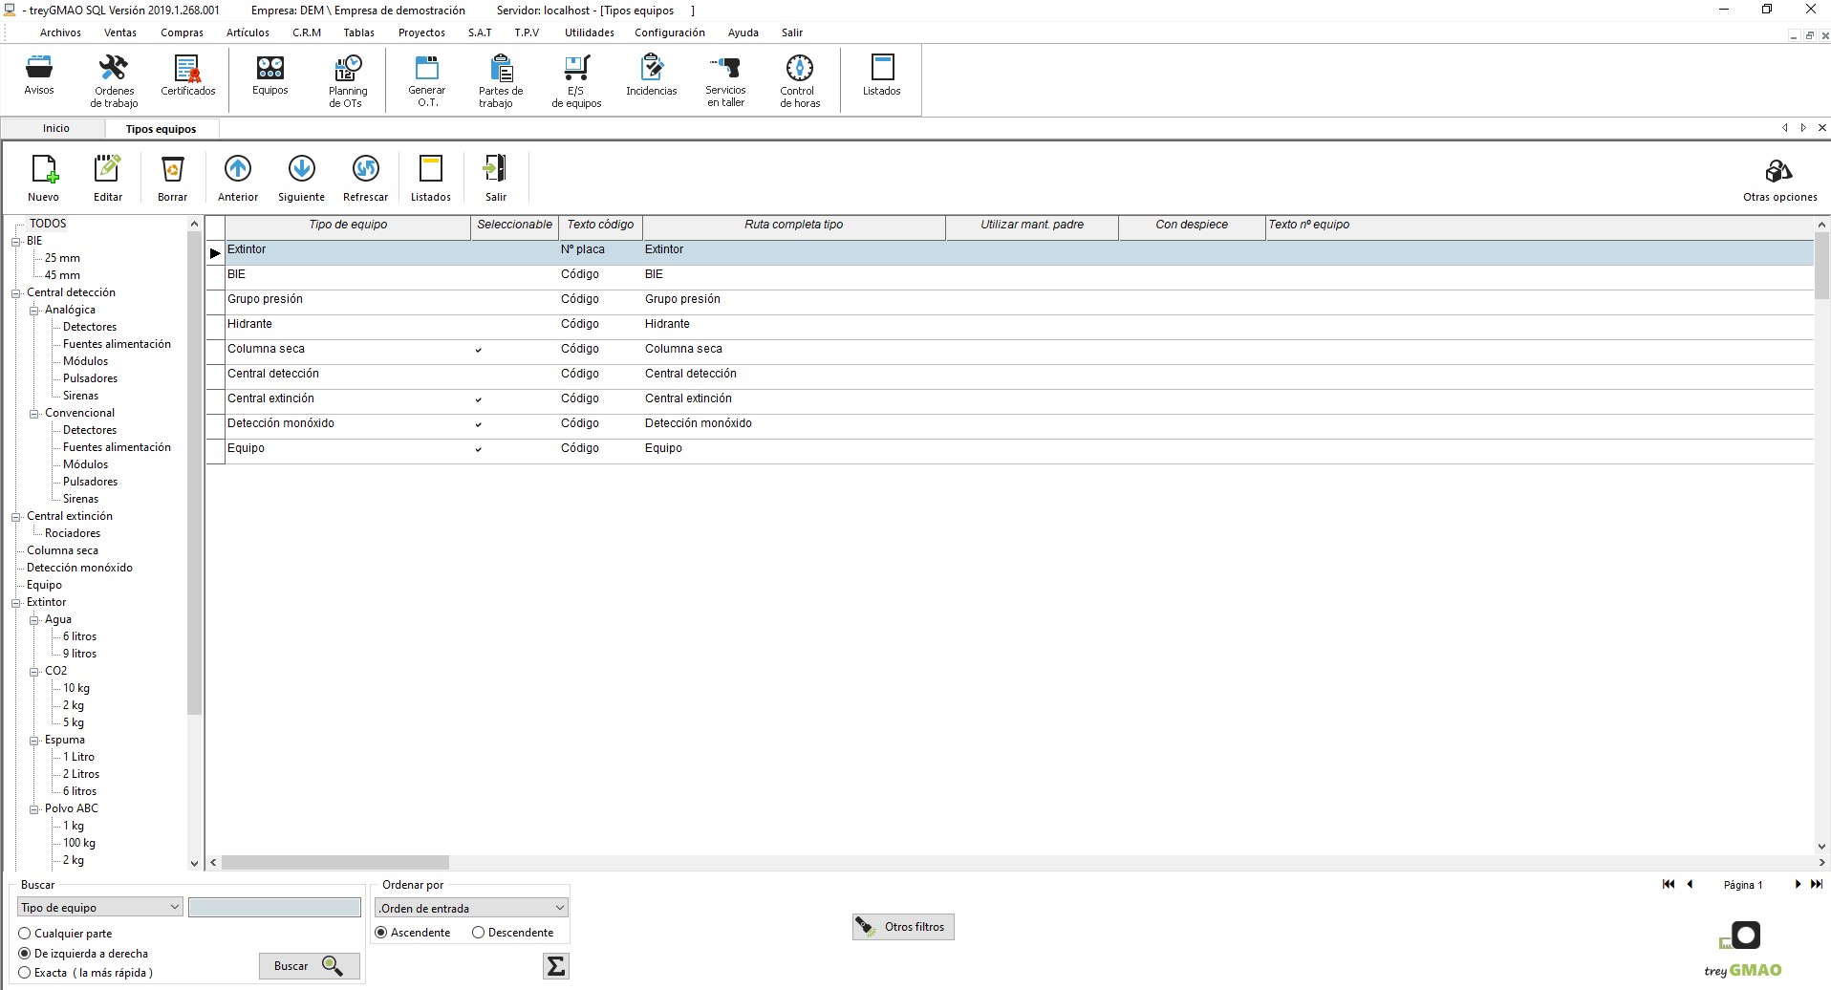Collapse the Polvo ABC tree node

pyautogui.click(x=34, y=809)
